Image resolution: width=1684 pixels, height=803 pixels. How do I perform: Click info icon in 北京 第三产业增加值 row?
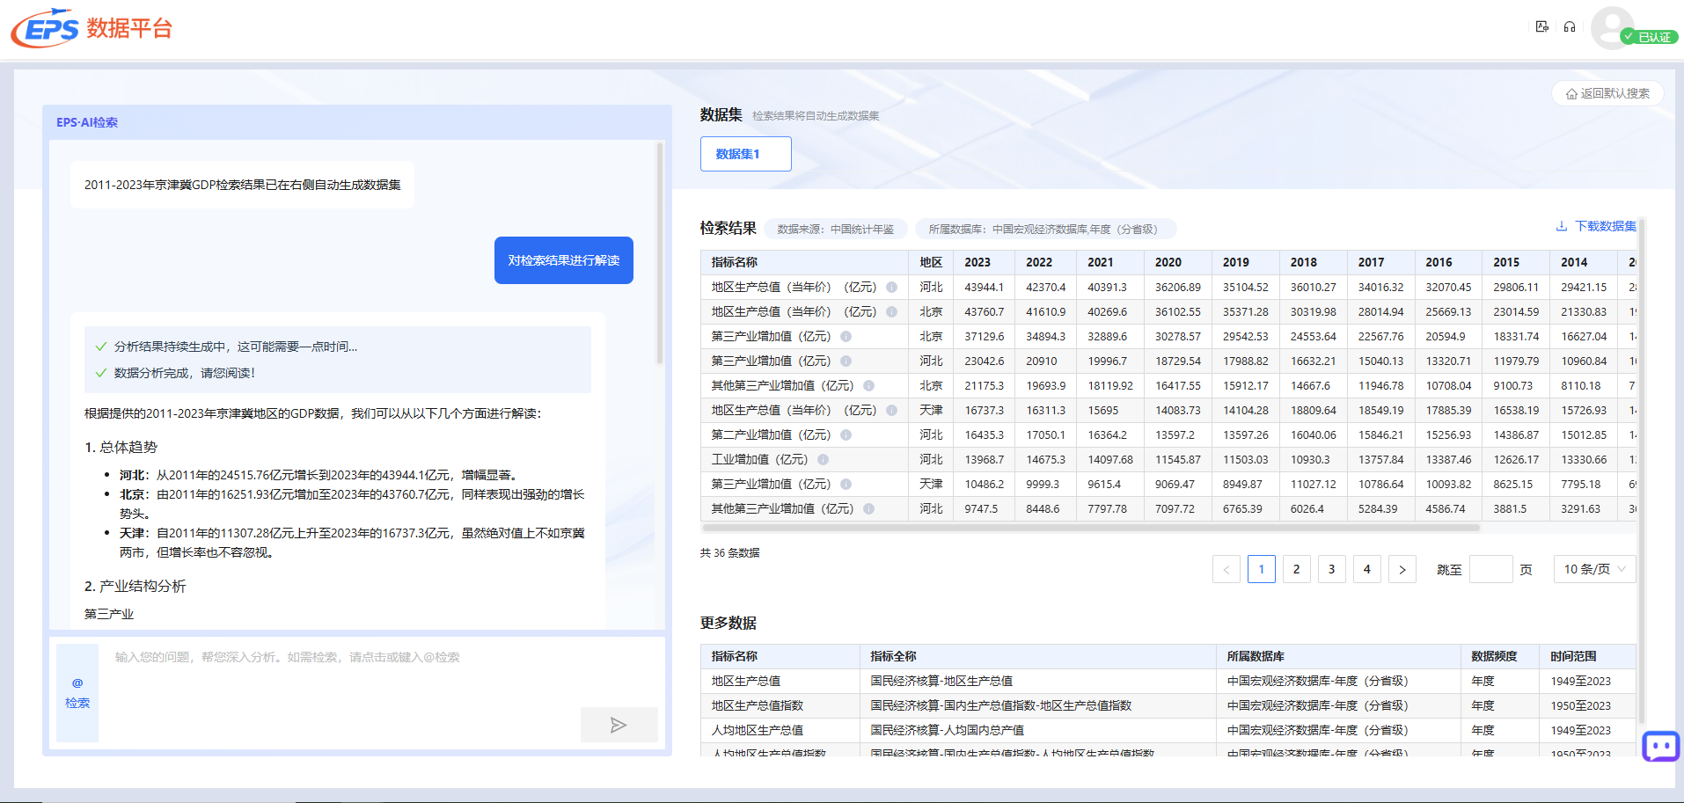click(x=846, y=336)
